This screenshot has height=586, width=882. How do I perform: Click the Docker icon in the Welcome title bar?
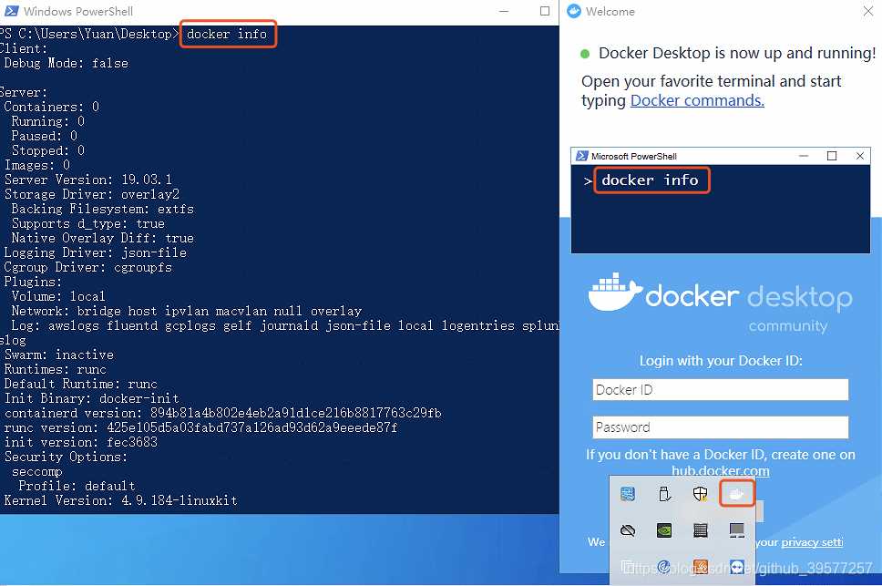(574, 11)
